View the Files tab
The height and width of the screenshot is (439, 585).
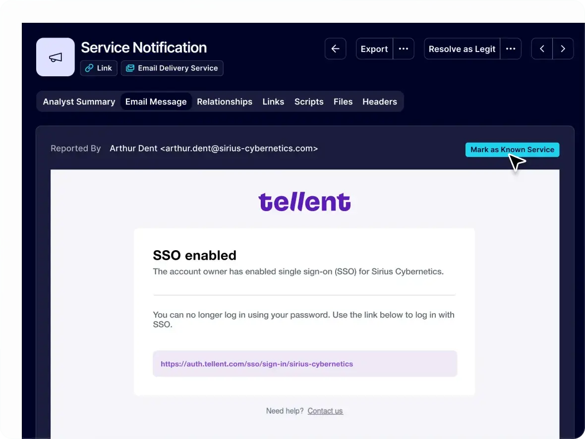point(343,102)
